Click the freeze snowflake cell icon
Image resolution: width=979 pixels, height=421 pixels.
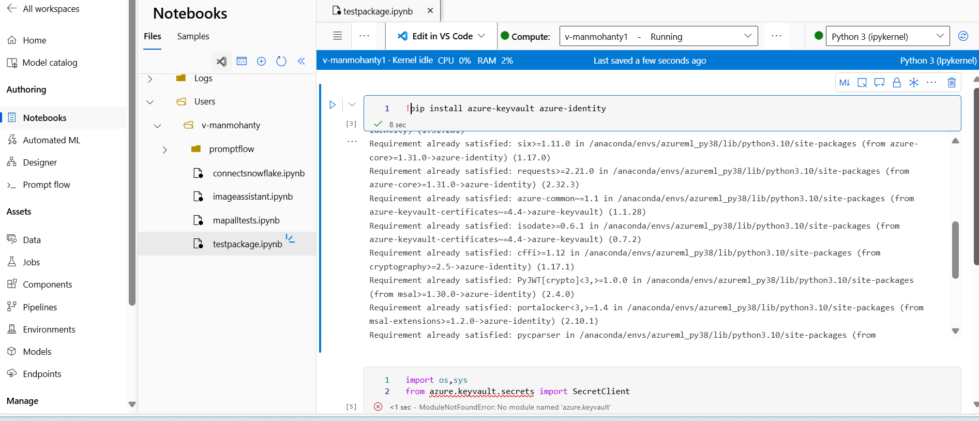914,83
